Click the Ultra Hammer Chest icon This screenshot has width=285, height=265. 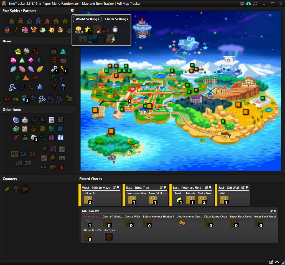182,223
